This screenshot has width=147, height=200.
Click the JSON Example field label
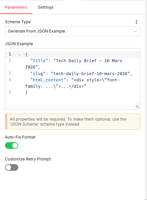click(x=19, y=44)
